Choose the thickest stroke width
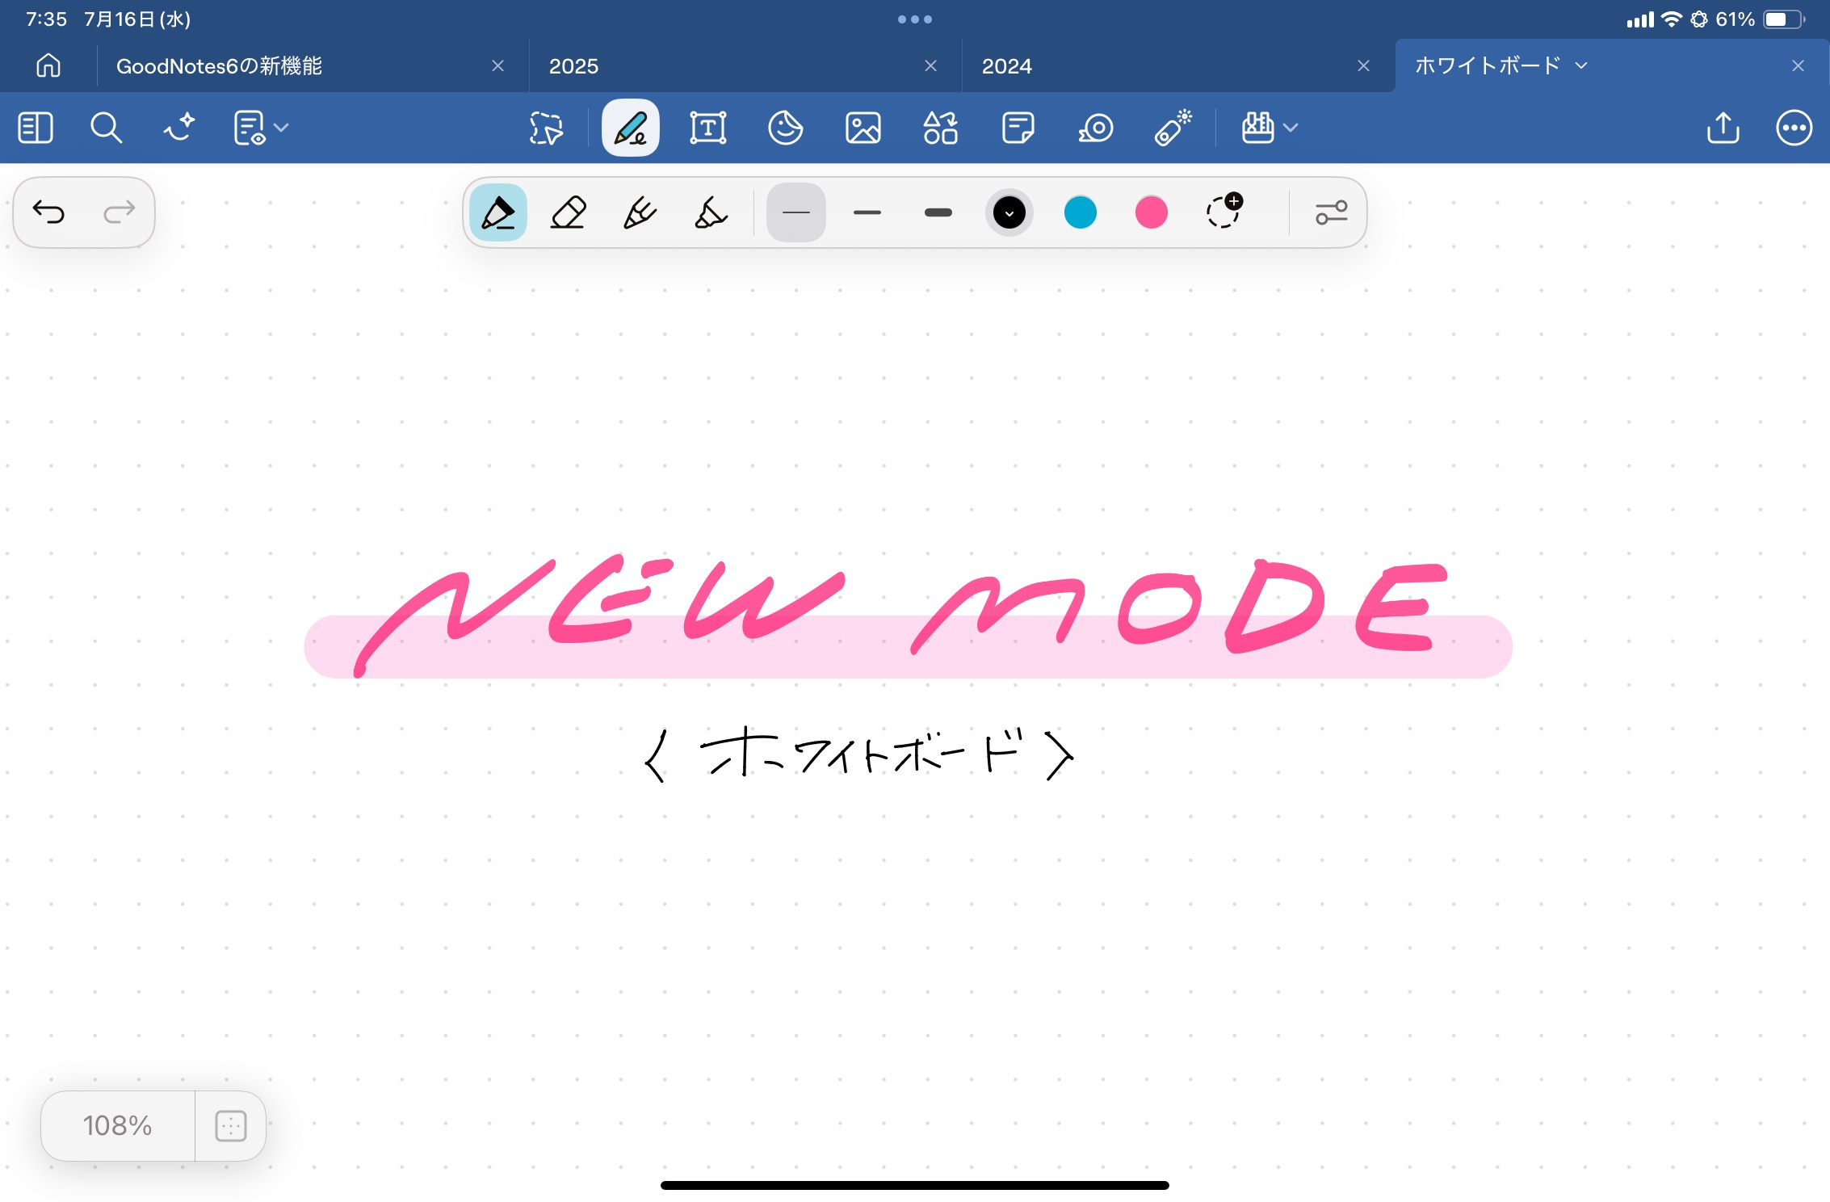The width and height of the screenshot is (1830, 1202). pyautogui.click(x=938, y=212)
